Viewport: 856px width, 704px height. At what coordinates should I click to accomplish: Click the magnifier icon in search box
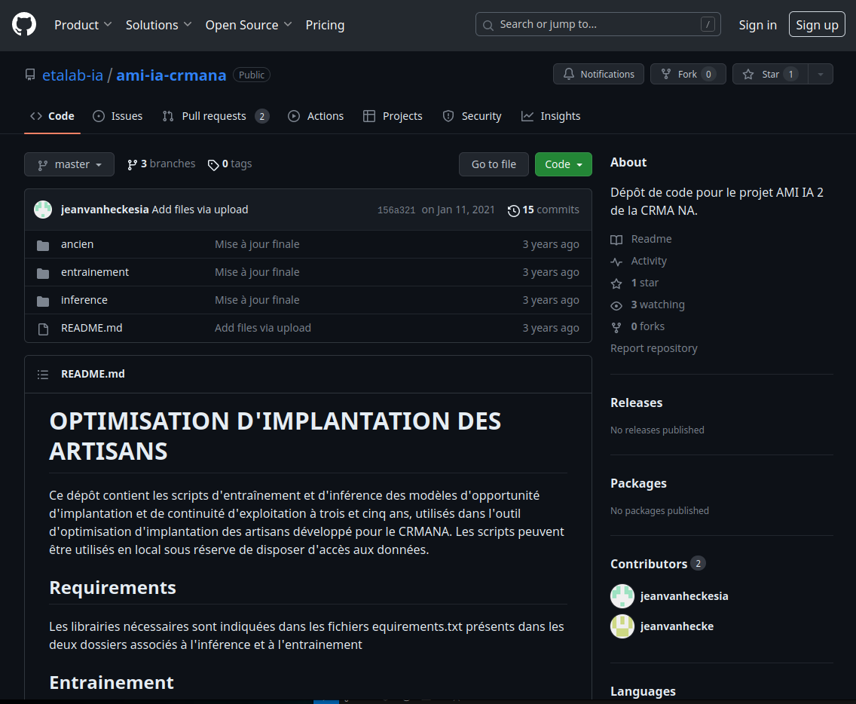coord(488,25)
